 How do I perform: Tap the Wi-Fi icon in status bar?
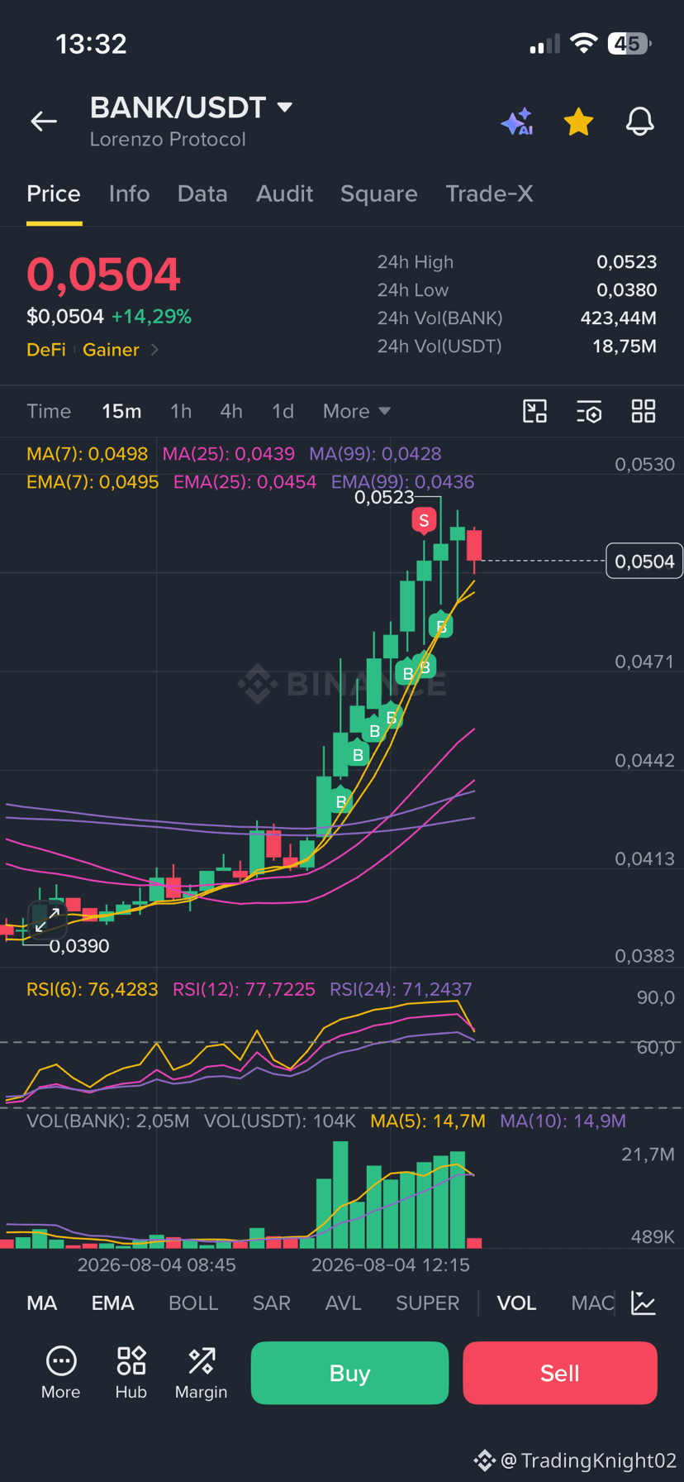tap(584, 44)
